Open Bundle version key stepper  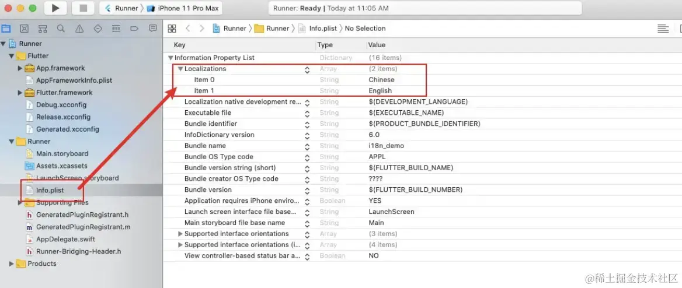pos(307,190)
